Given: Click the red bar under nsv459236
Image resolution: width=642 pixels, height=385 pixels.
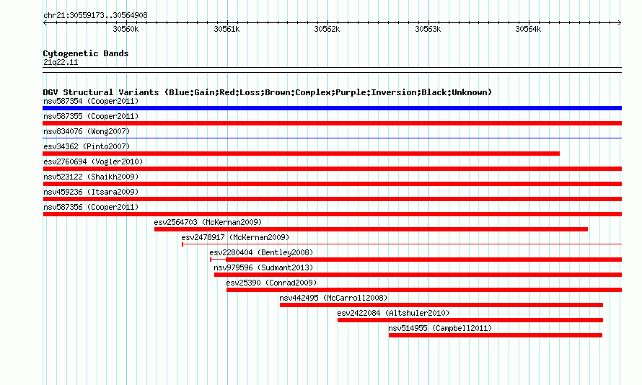Looking at the screenshot, I should [332, 199].
